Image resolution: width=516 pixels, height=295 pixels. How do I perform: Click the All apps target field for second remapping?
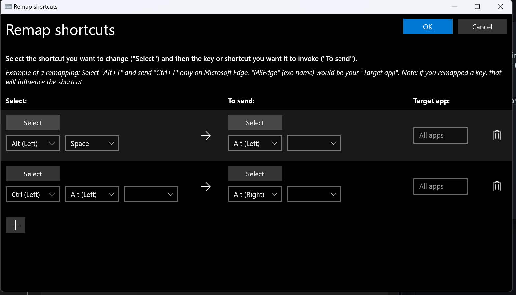(x=440, y=186)
